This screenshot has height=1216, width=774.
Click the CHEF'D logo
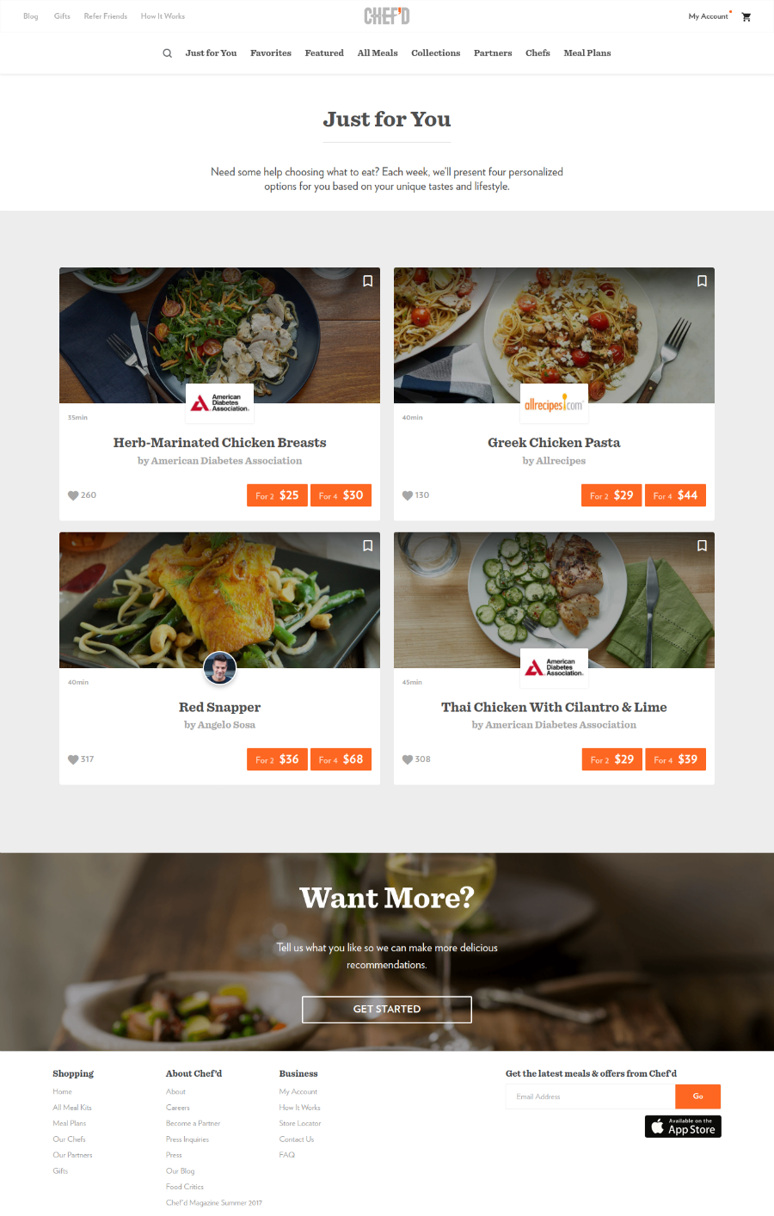point(387,16)
